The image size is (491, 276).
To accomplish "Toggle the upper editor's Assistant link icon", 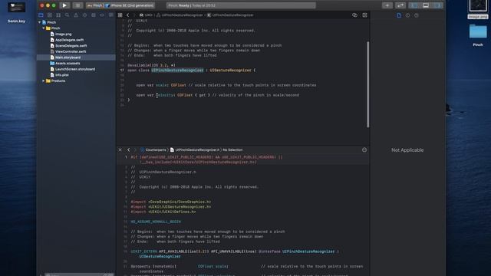I will pos(354,15).
